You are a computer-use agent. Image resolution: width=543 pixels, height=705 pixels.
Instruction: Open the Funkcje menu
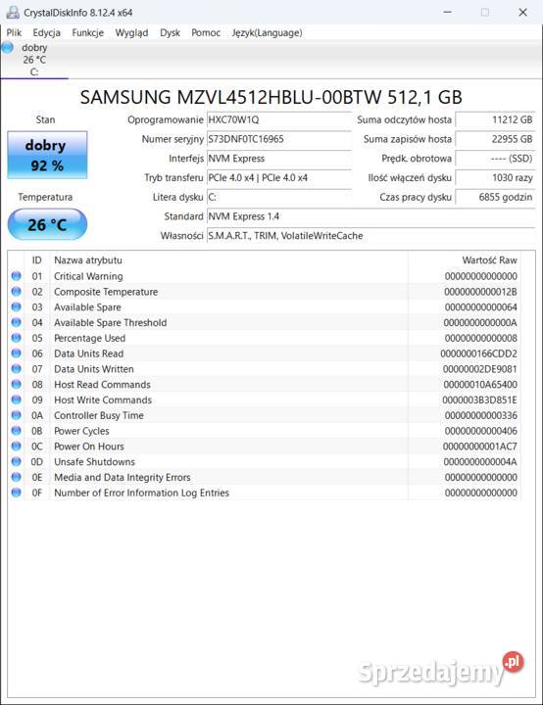click(x=88, y=33)
